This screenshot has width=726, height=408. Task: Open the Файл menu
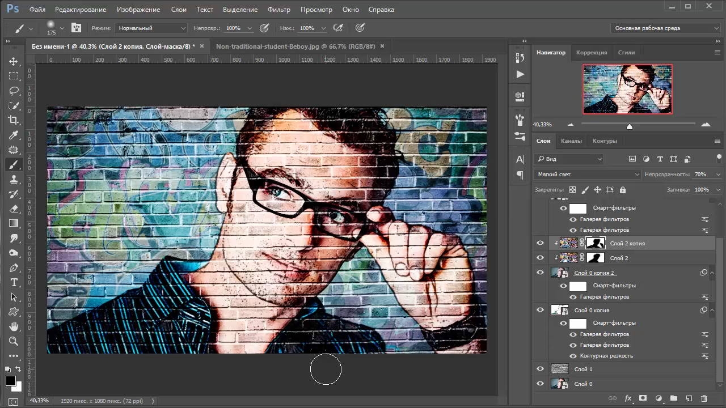[37, 10]
